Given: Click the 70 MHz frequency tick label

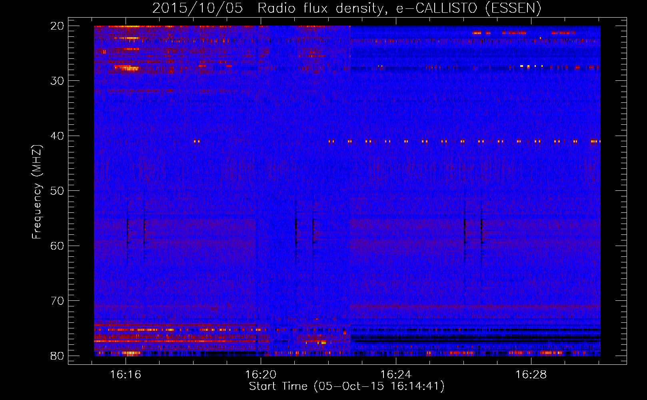Looking at the screenshot, I should click(x=57, y=301).
